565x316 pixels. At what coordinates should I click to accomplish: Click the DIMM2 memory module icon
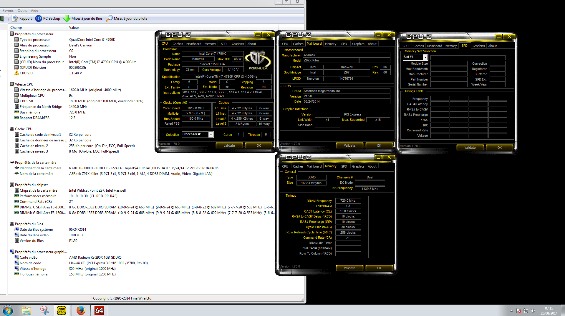(17, 207)
